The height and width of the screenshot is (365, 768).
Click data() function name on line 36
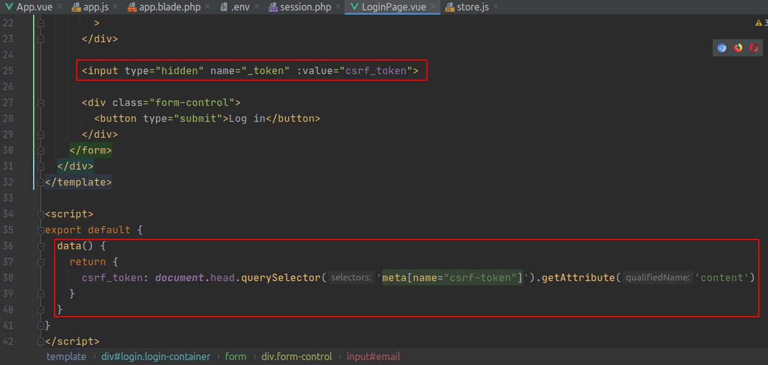69,246
